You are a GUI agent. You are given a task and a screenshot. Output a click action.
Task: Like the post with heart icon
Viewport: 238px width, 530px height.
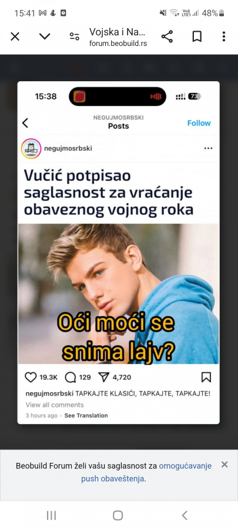click(x=31, y=377)
